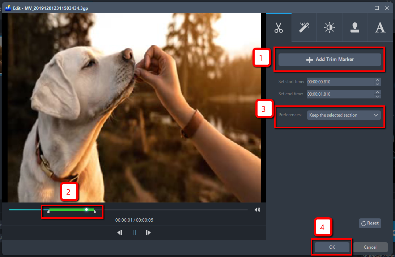
Task: Increase the start time with up arrow
Action: pyautogui.click(x=378, y=80)
